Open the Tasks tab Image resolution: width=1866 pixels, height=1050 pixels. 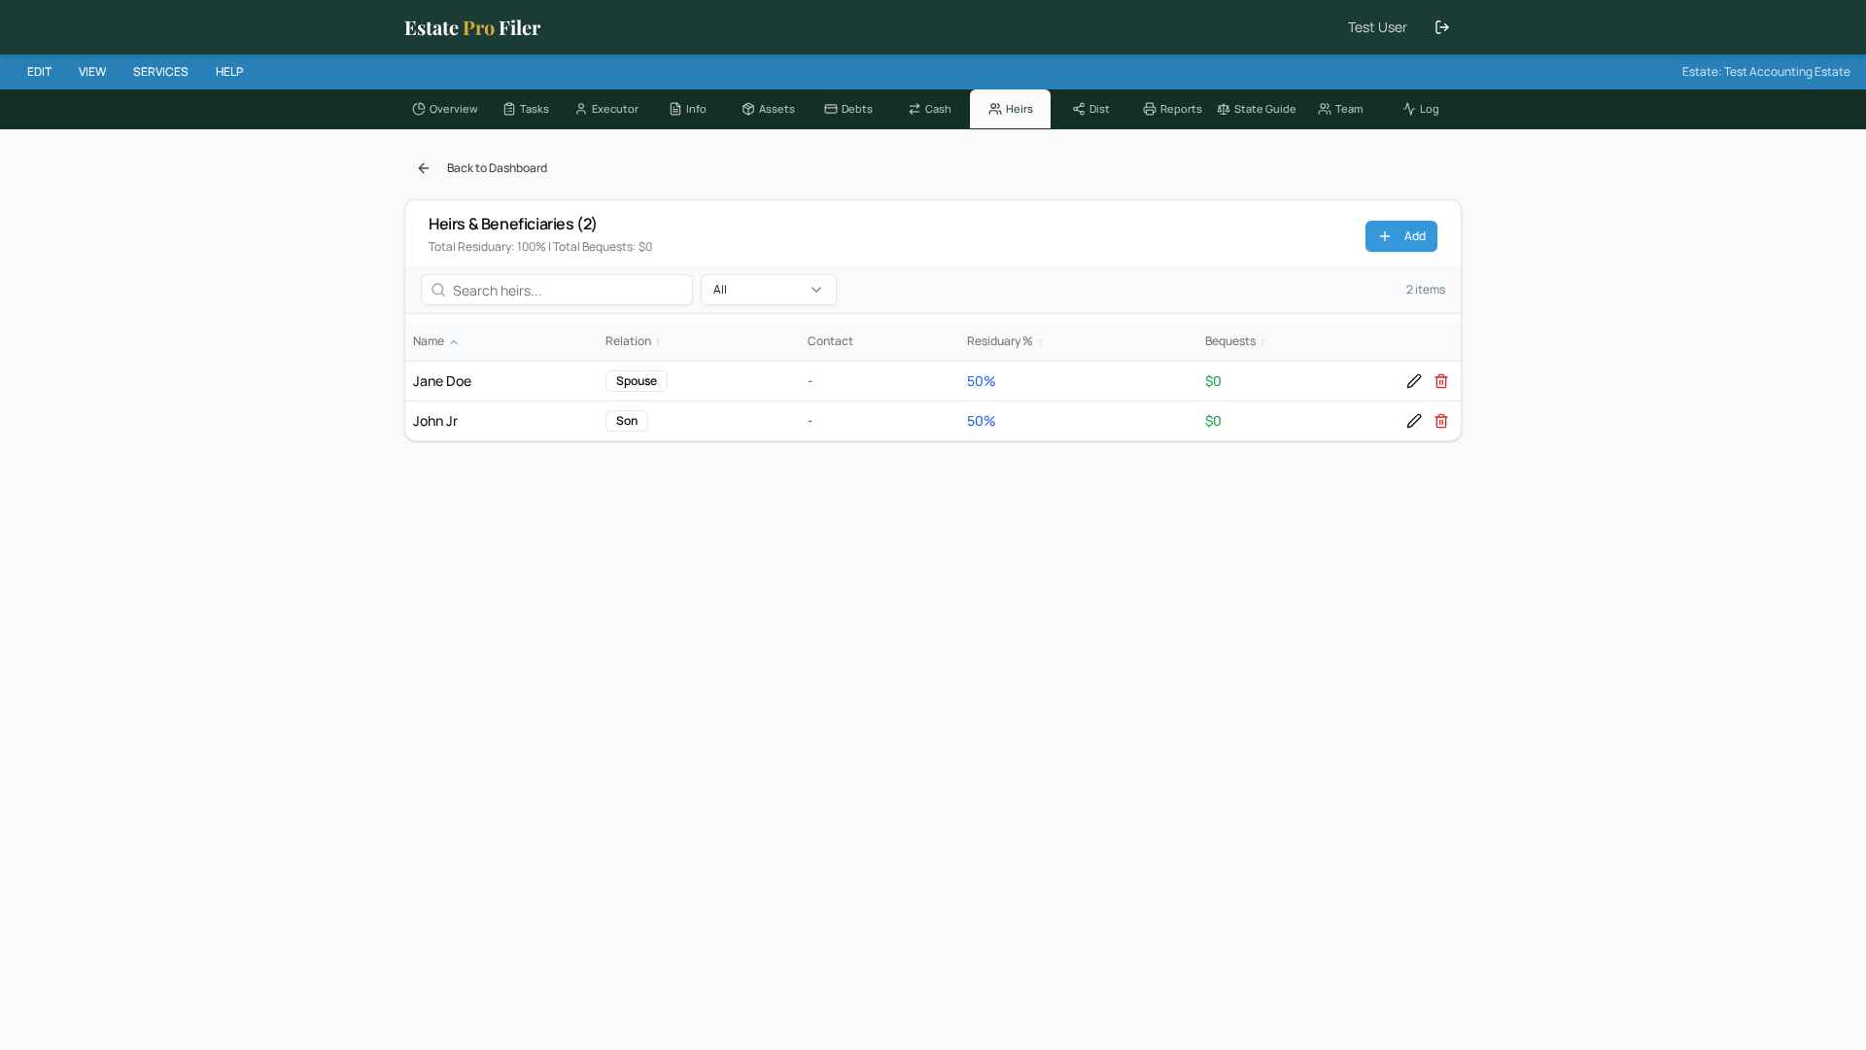[x=526, y=109]
